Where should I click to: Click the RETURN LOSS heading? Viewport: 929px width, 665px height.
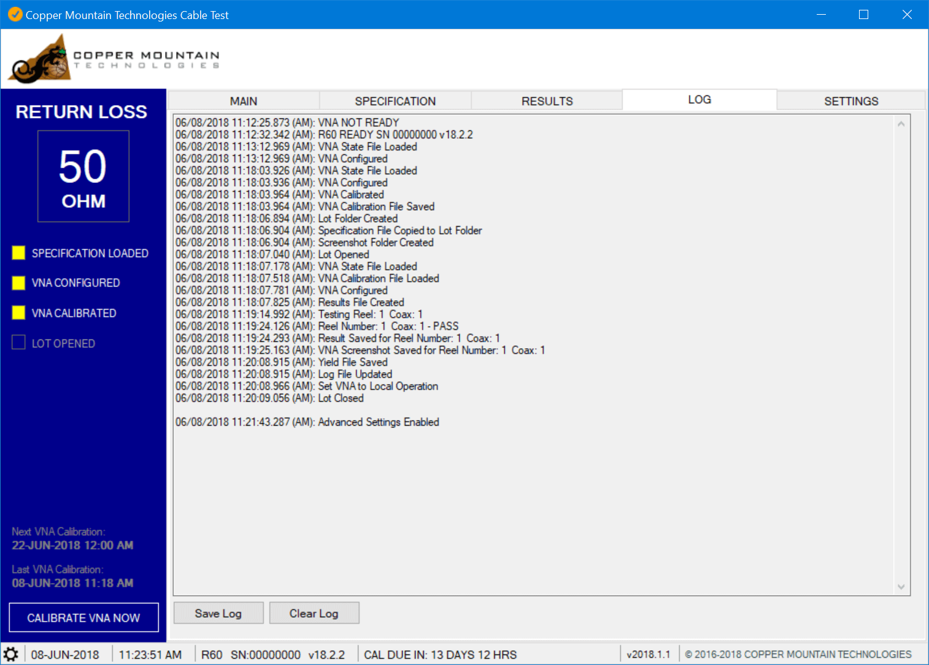pyautogui.click(x=82, y=112)
